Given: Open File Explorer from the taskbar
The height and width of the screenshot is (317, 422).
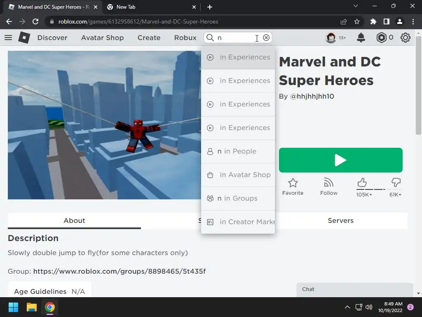Looking at the screenshot, I should pyautogui.click(x=31, y=307).
